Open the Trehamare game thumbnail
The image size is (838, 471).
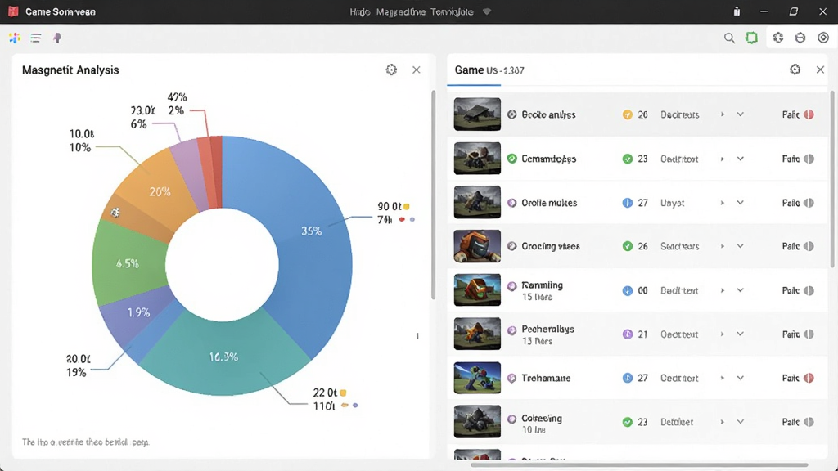tap(477, 378)
